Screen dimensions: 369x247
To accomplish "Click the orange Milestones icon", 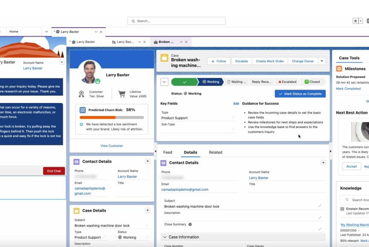I will click(339, 69).
